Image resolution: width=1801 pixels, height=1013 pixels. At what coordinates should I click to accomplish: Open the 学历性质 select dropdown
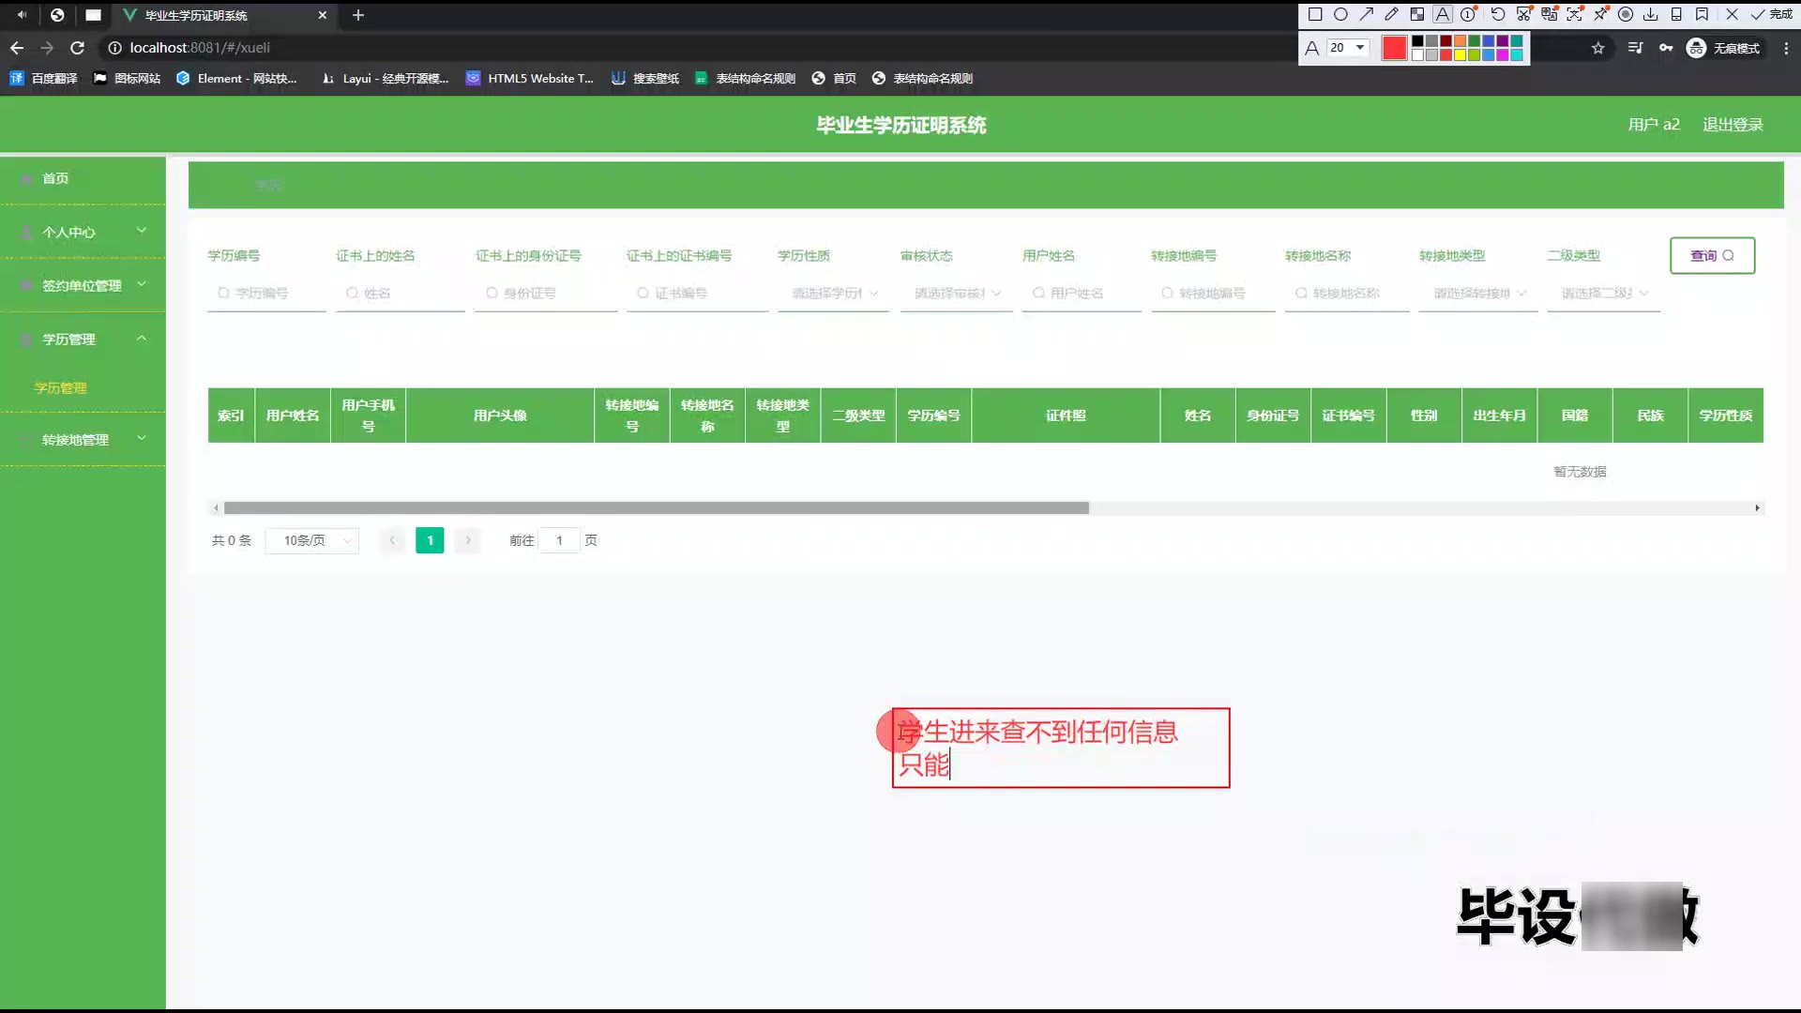point(834,294)
